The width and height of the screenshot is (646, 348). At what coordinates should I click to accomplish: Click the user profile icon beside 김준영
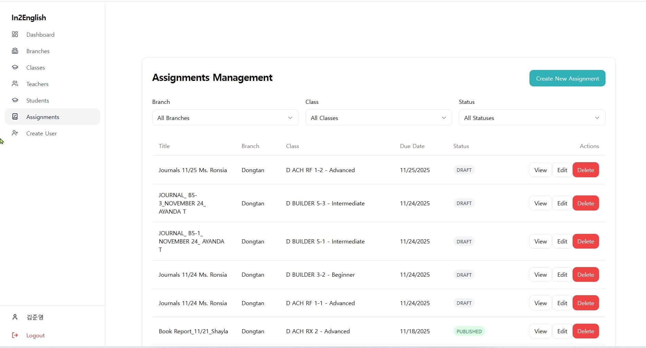tap(15, 317)
